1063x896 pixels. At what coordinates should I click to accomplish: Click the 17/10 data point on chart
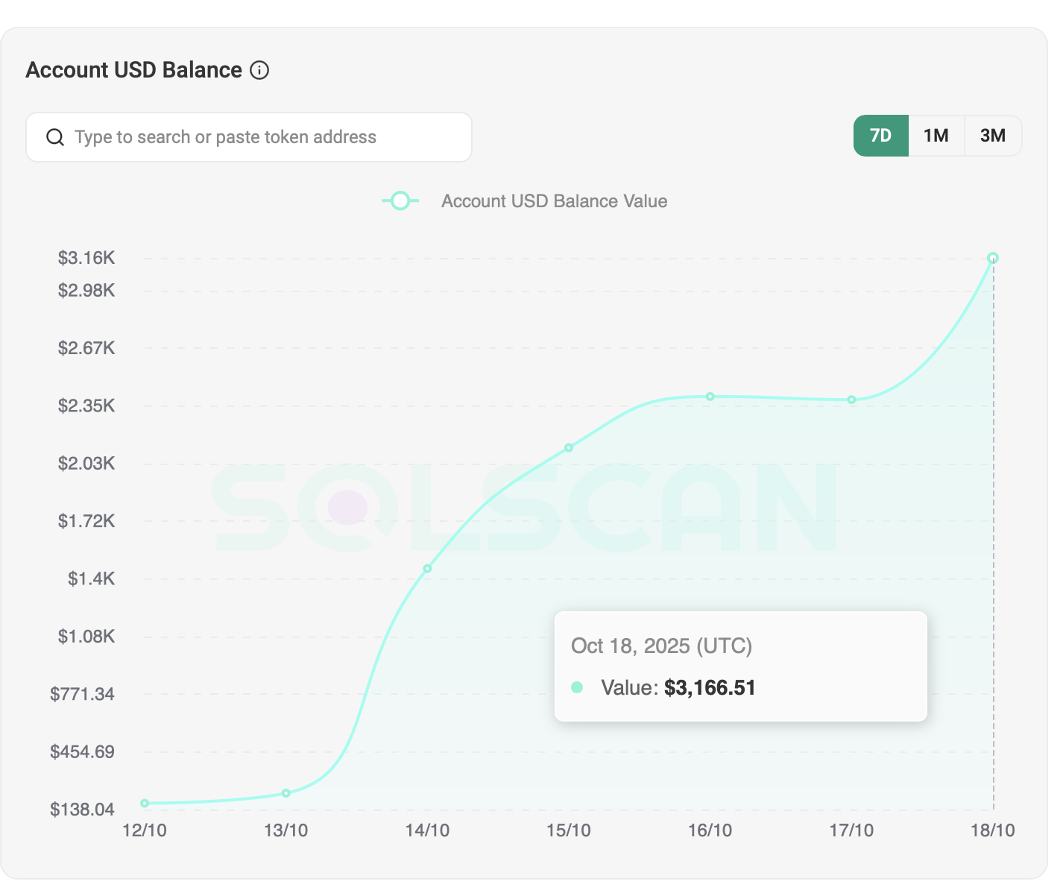pos(851,400)
